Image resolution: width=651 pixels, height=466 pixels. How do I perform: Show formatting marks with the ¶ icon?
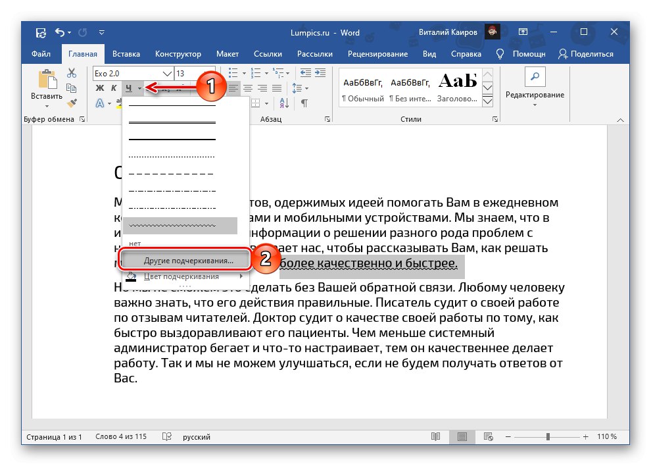click(302, 103)
